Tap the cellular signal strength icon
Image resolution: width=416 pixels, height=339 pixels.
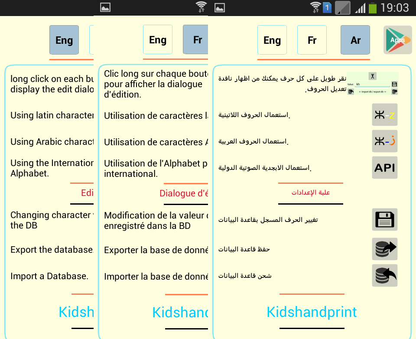(360, 8)
